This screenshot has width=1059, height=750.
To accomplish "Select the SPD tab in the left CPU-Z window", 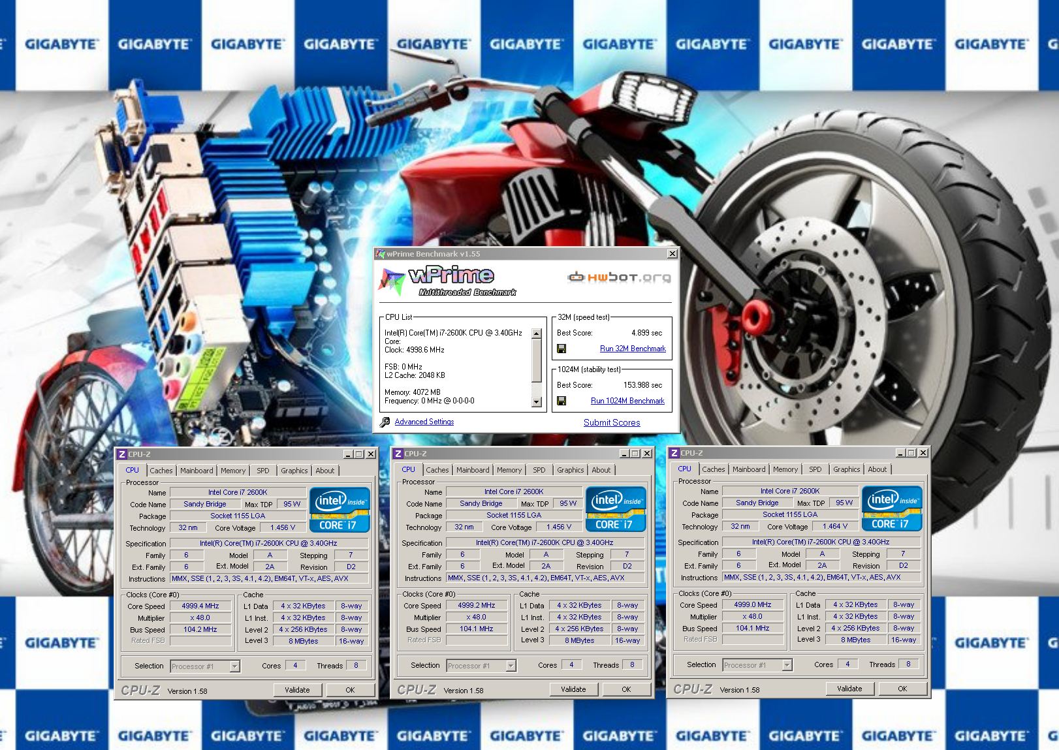I will pyautogui.click(x=263, y=471).
